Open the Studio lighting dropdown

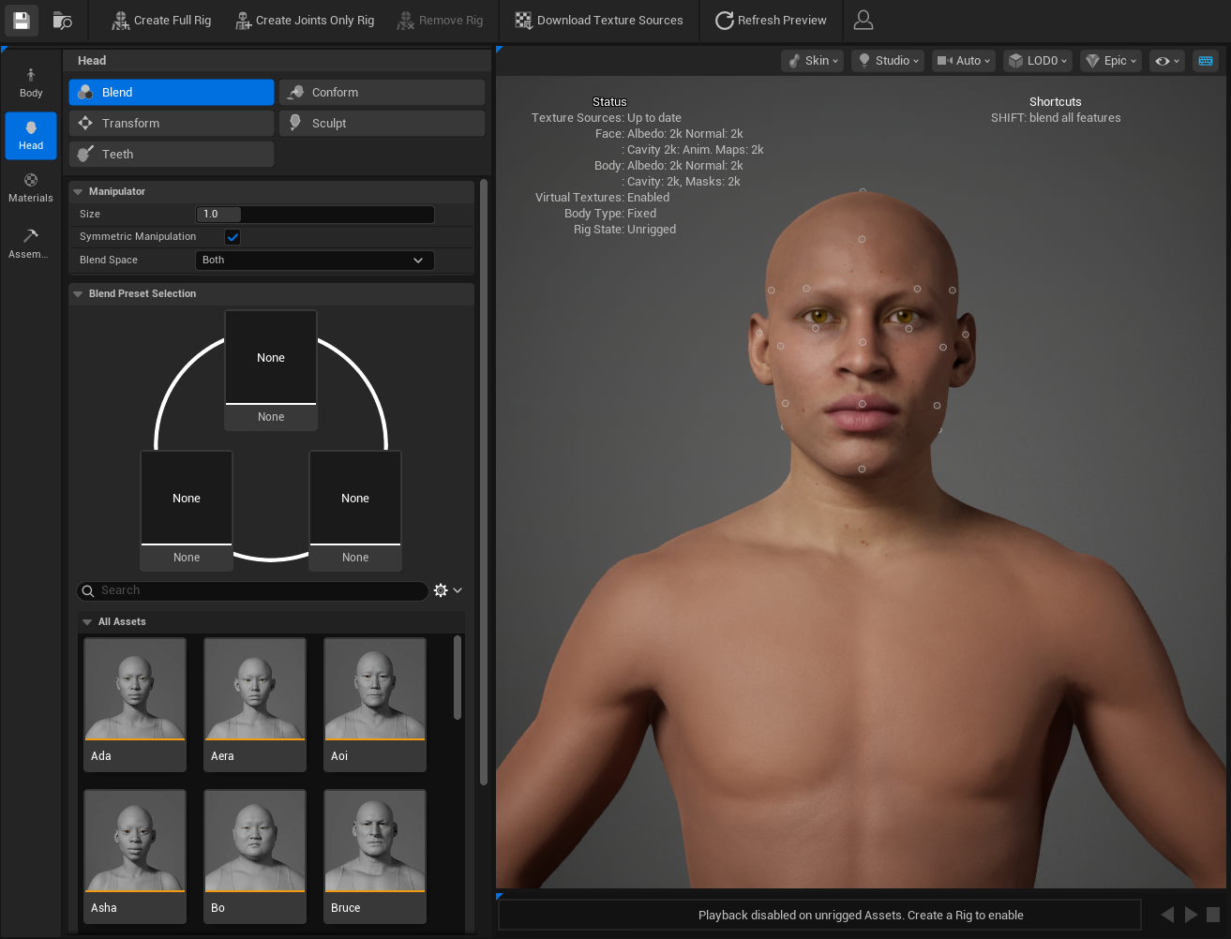coord(888,60)
